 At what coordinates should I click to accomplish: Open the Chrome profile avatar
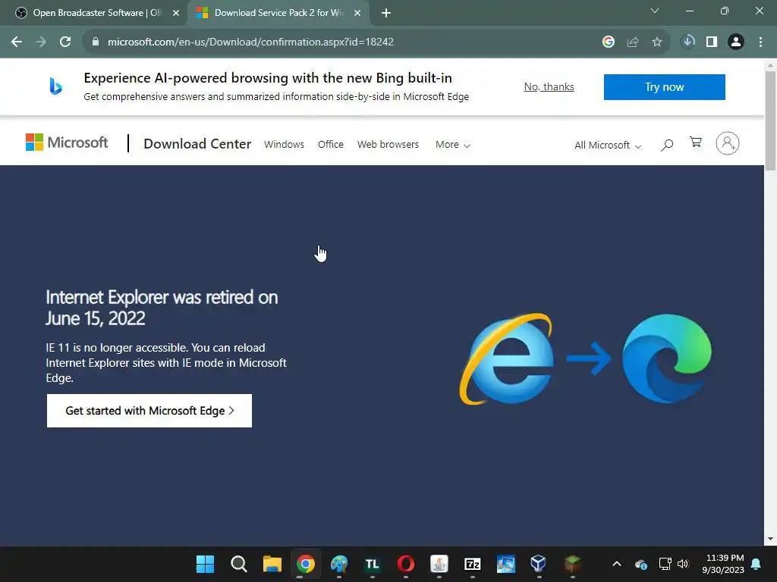pyautogui.click(x=736, y=42)
